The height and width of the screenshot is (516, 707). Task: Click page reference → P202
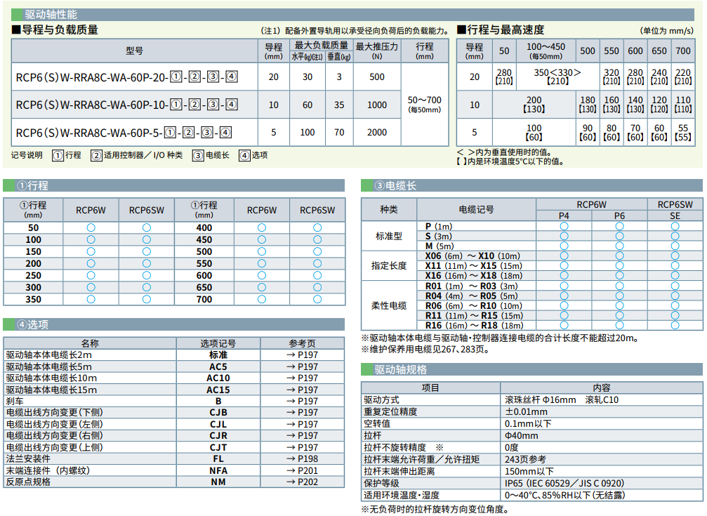pos(302,482)
